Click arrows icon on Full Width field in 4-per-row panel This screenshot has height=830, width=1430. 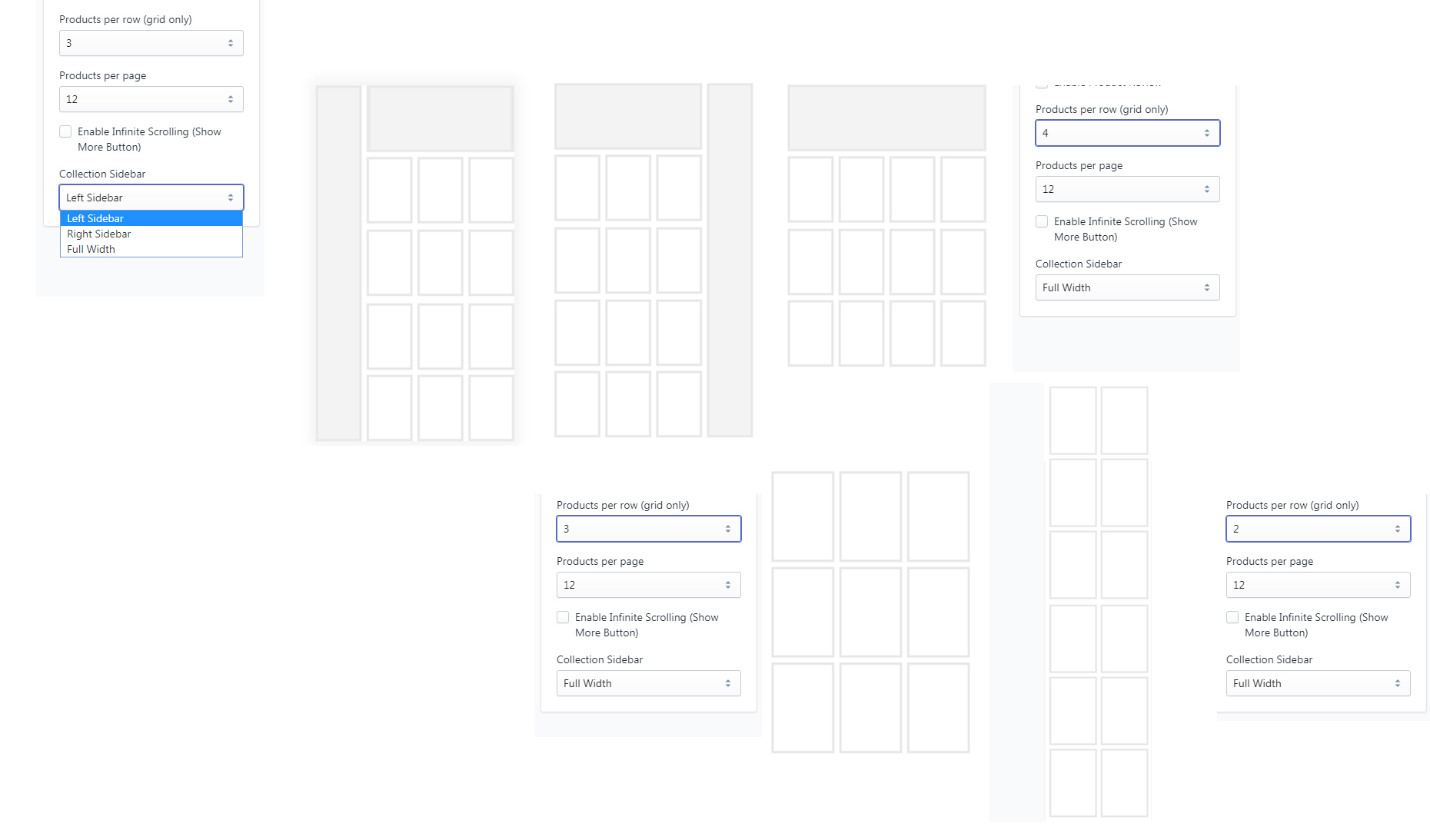[x=1207, y=287]
